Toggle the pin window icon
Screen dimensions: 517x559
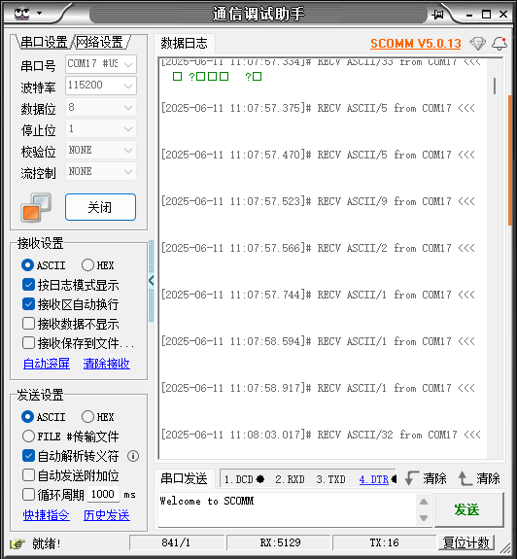438,15
